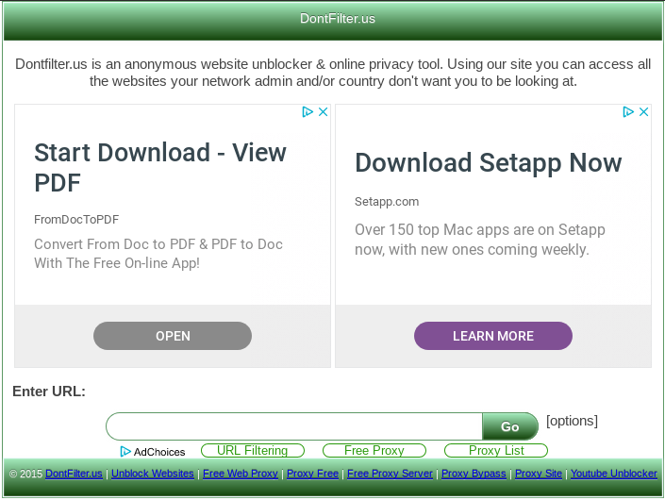Click the OPEN button on PDF ad
Viewport: 665px width, 500px height.
173,336
